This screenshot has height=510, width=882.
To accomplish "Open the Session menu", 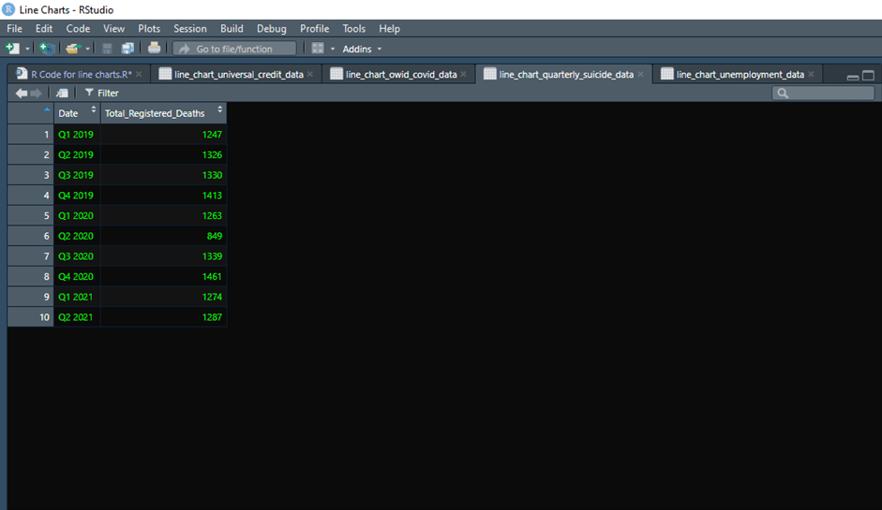I will [190, 29].
